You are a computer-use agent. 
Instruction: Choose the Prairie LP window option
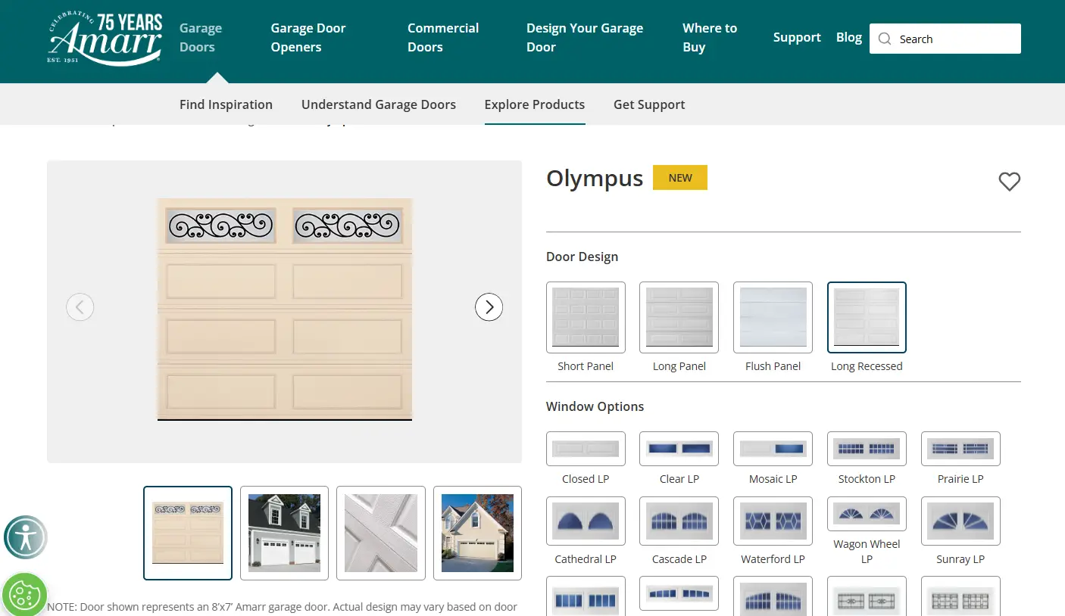pyautogui.click(x=960, y=449)
